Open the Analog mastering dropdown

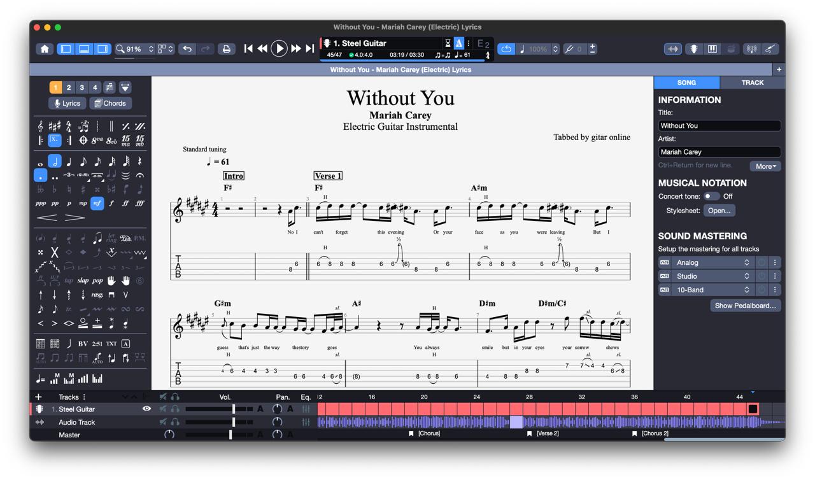coord(712,262)
